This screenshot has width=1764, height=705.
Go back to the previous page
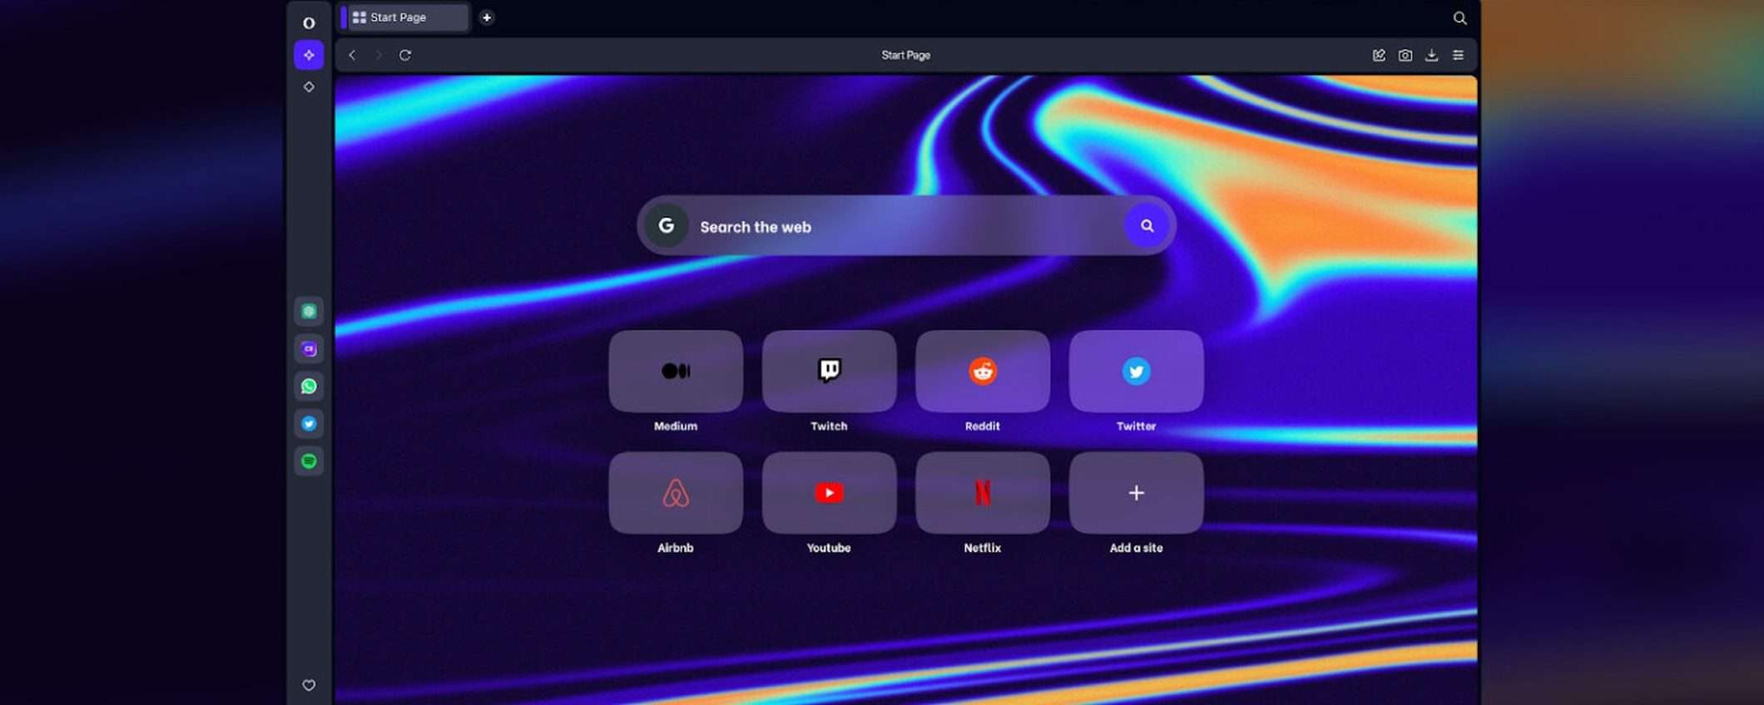pyautogui.click(x=353, y=55)
